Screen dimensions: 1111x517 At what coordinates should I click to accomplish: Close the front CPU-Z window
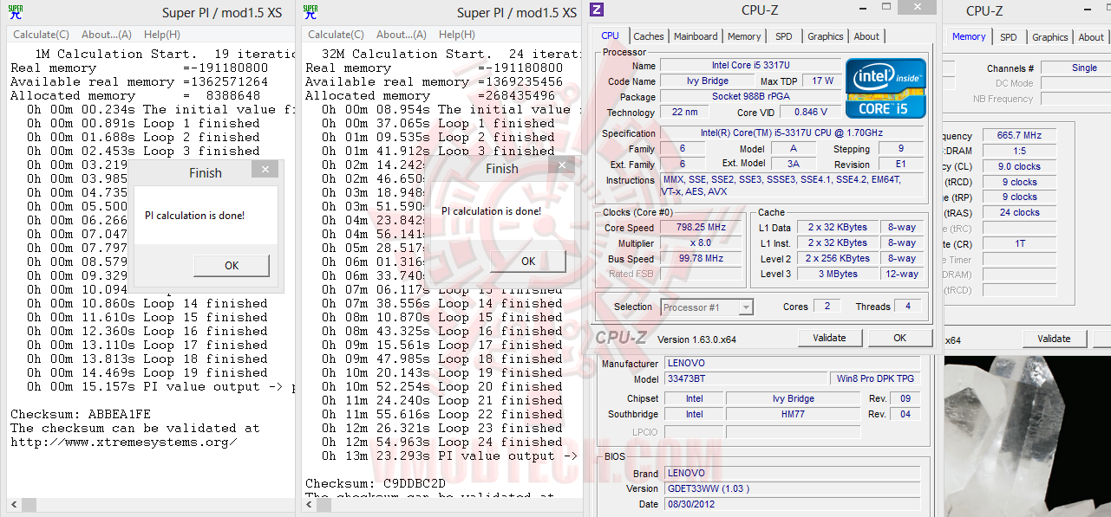pos(917,8)
